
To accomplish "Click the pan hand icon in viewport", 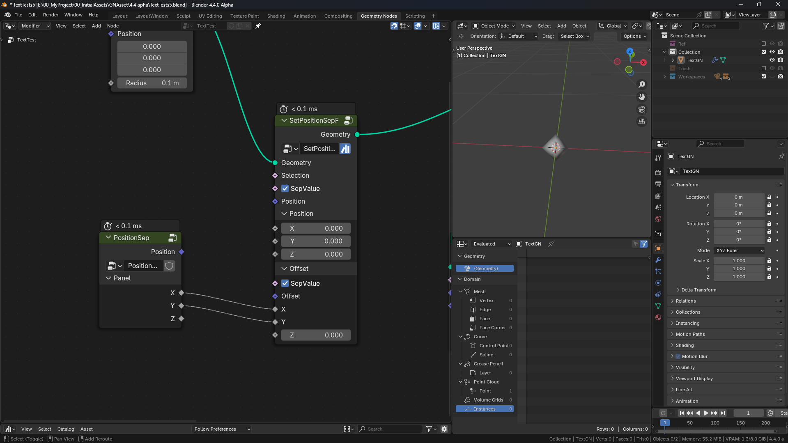I will click(x=642, y=97).
